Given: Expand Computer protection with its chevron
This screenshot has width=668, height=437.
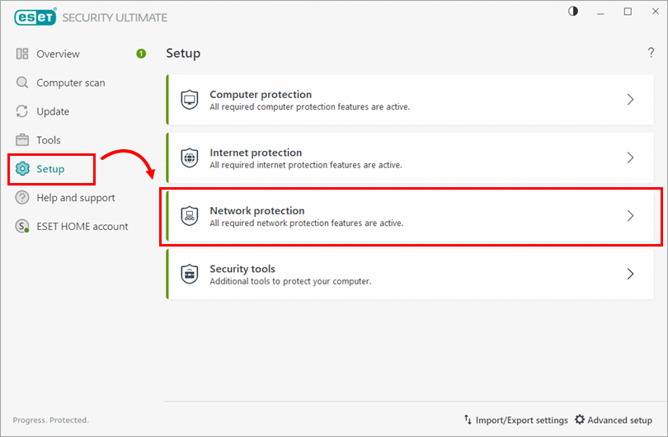Looking at the screenshot, I should pyautogui.click(x=630, y=100).
